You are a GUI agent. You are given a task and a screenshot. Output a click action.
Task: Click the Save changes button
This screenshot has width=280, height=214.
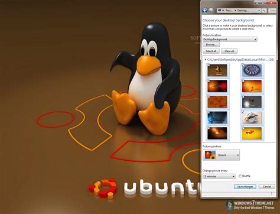pos(245,187)
